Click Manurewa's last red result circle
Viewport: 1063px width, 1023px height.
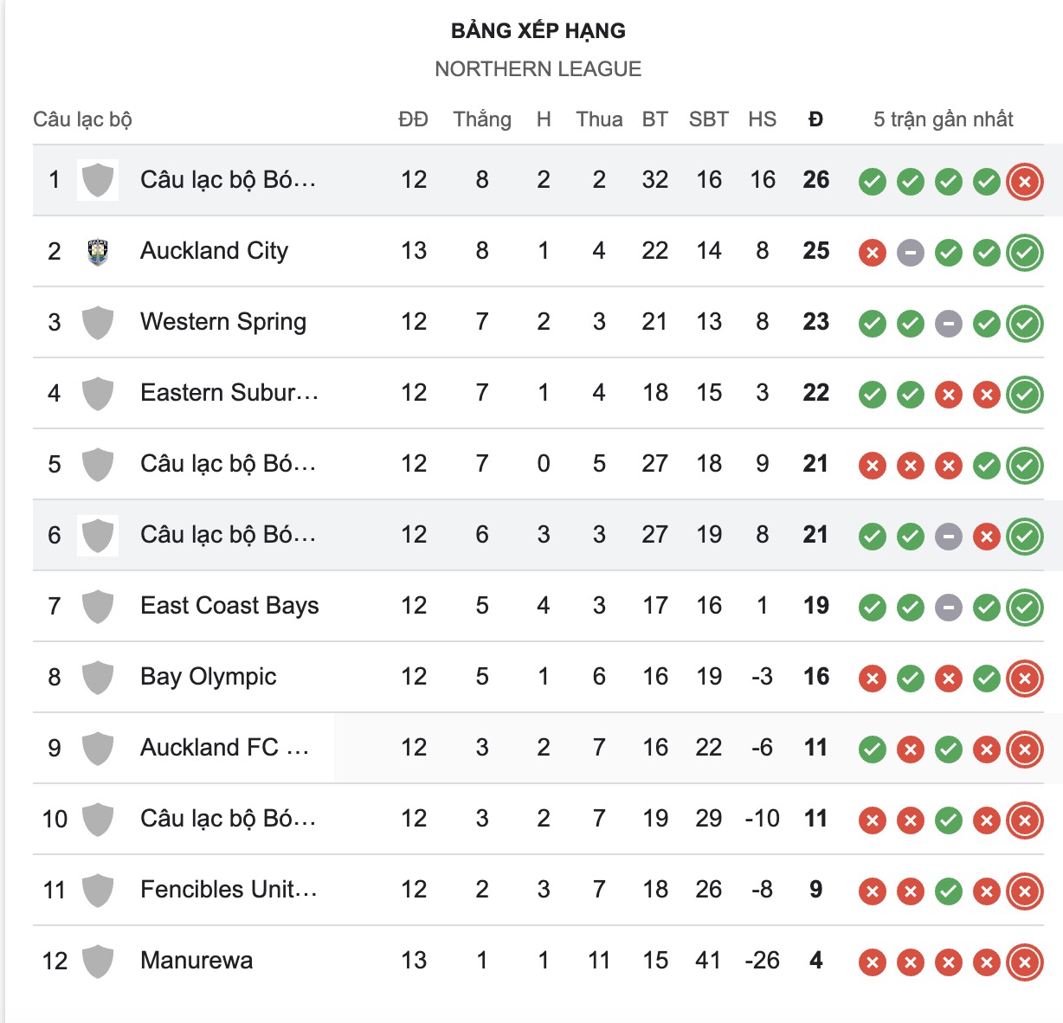click(1024, 961)
